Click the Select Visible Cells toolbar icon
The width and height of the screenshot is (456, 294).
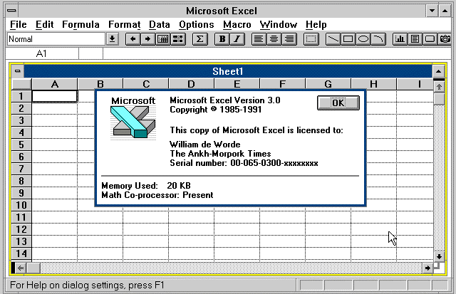[x=178, y=39]
